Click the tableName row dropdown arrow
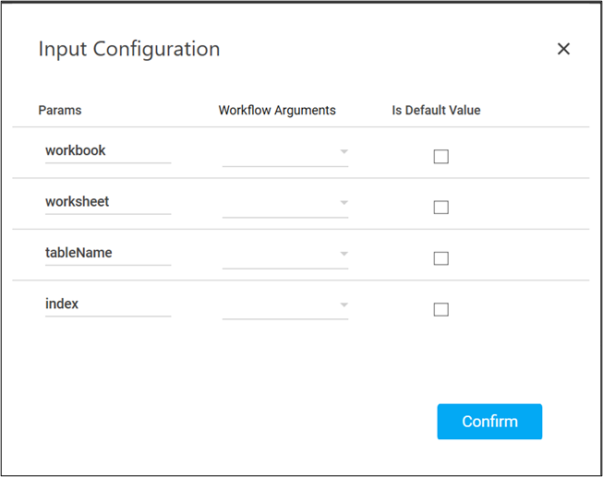Image resolution: width=603 pixels, height=477 pixels. pyautogui.click(x=344, y=254)
